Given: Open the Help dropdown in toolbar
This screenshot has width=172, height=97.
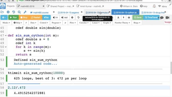Looking at the screenshot, I should click(x=18, y=23).
